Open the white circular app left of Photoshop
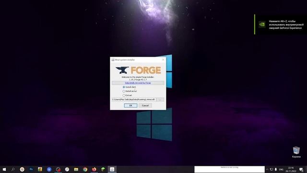The width and height of the screenshot is (307, 173). [x=22, y=169]
